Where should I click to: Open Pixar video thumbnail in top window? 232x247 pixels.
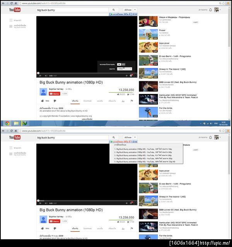tap(148, 34)
